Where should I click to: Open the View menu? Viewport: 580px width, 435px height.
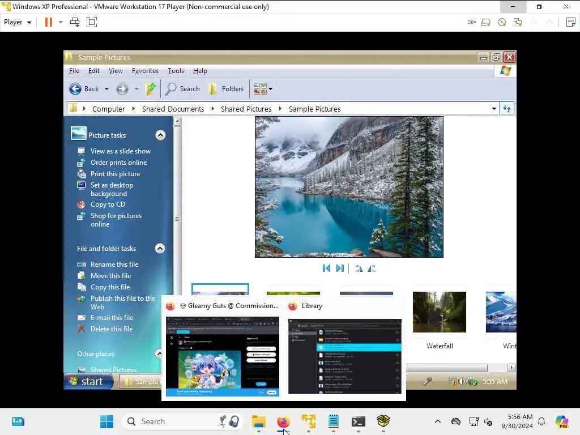coord(116,71)
